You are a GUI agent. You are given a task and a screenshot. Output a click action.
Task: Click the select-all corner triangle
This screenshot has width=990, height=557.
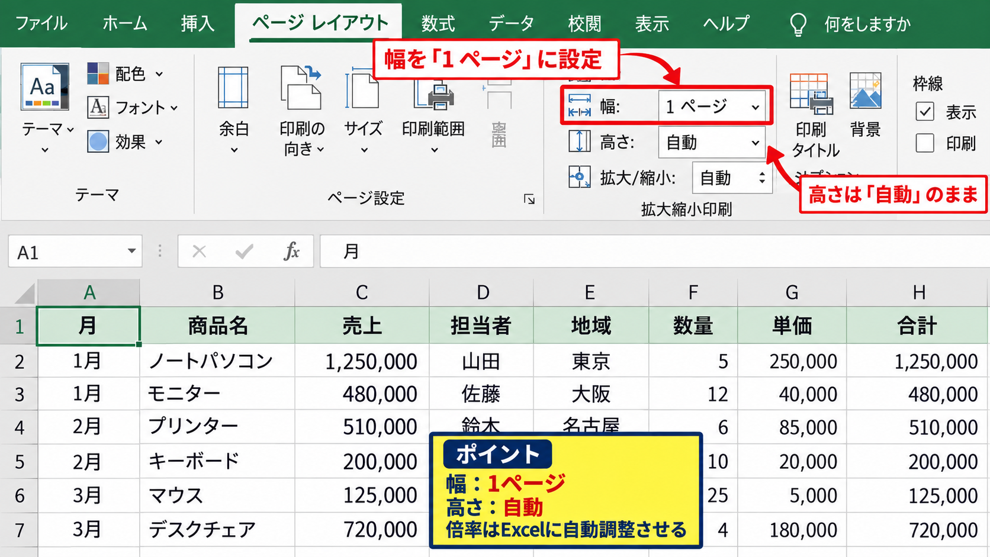click(24, 293)
